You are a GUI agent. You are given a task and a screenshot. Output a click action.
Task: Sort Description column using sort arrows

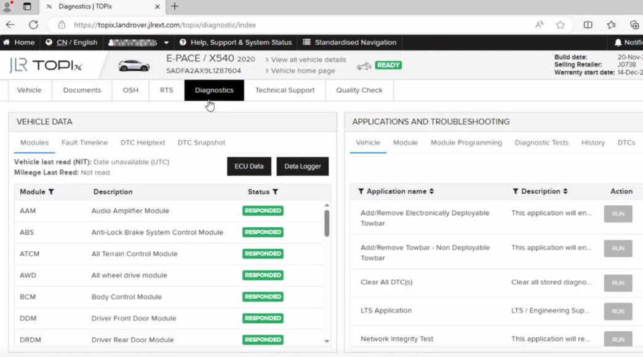[565, 191]
